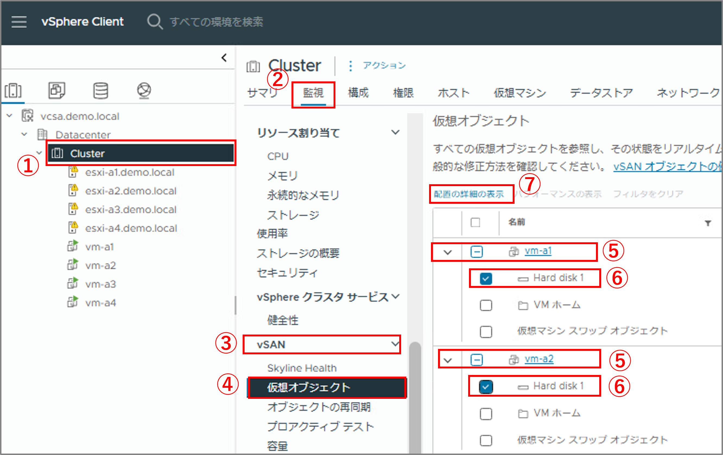Switch to Storage inventory view
723x455 pixels.
point(101,91)
